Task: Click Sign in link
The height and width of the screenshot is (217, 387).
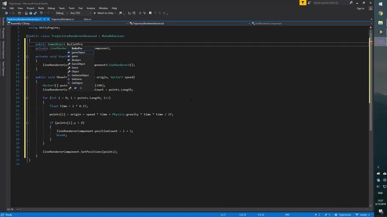Action: [x=360, y=8]
